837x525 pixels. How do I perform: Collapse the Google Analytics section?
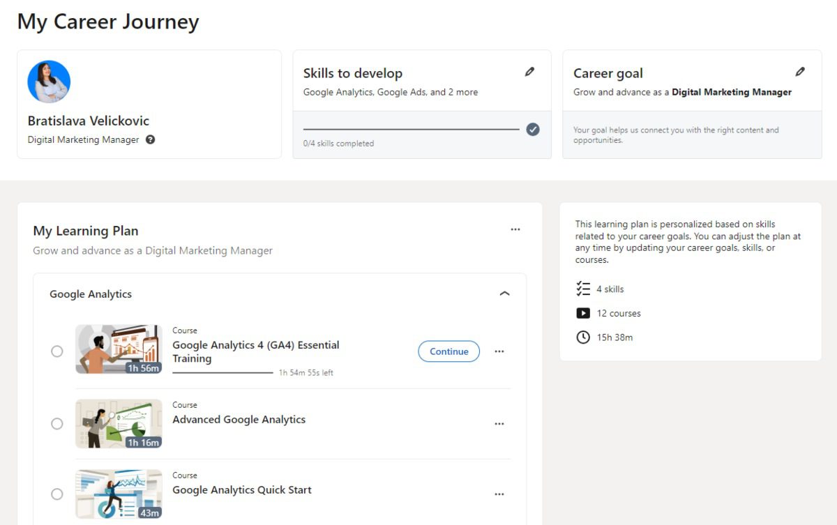pos(505,294)
